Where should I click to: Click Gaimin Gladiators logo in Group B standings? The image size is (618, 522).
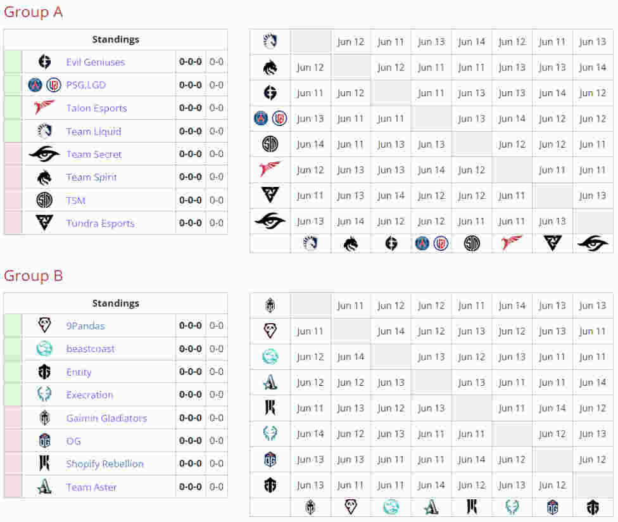(x=44, y=418)
